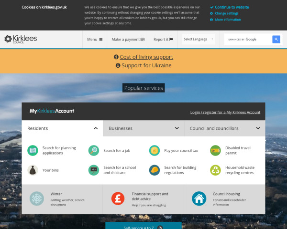287x229 pixels.
Task: Click the council tax pound coin icon
Action: [x=155, y=150]
